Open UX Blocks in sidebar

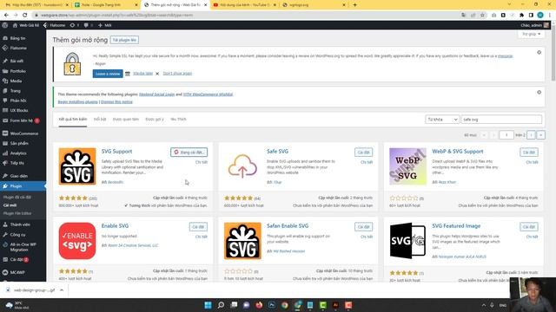pos(19,110)
